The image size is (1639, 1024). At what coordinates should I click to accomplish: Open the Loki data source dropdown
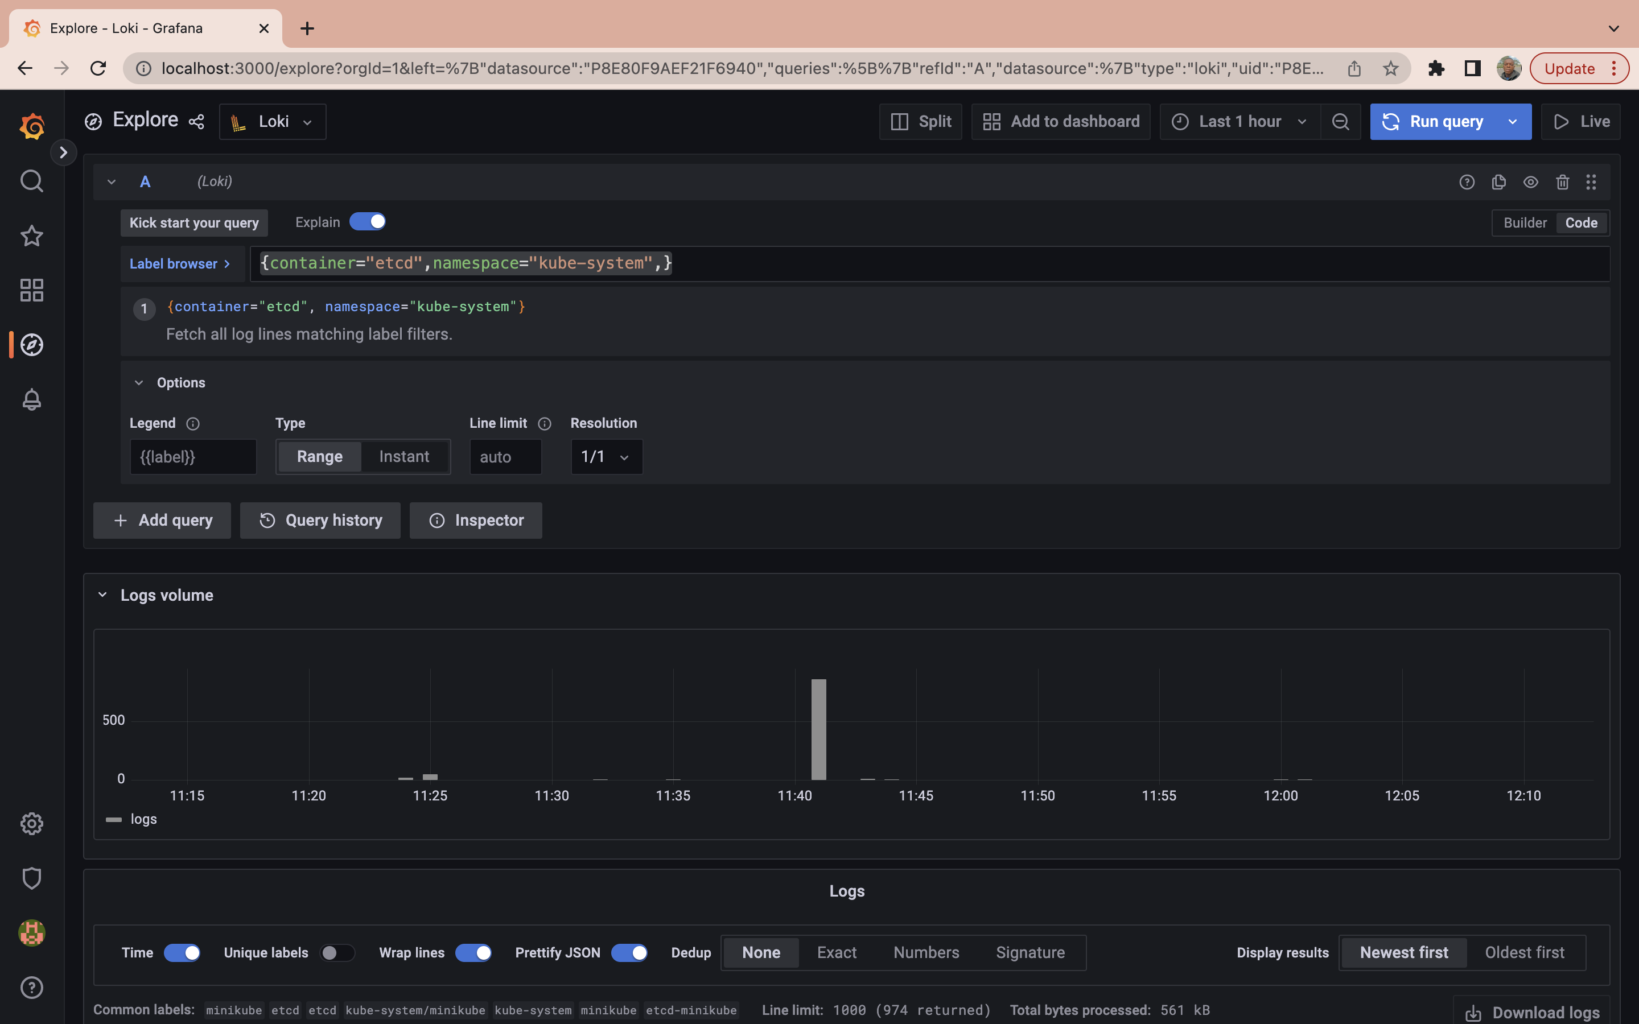272,122
